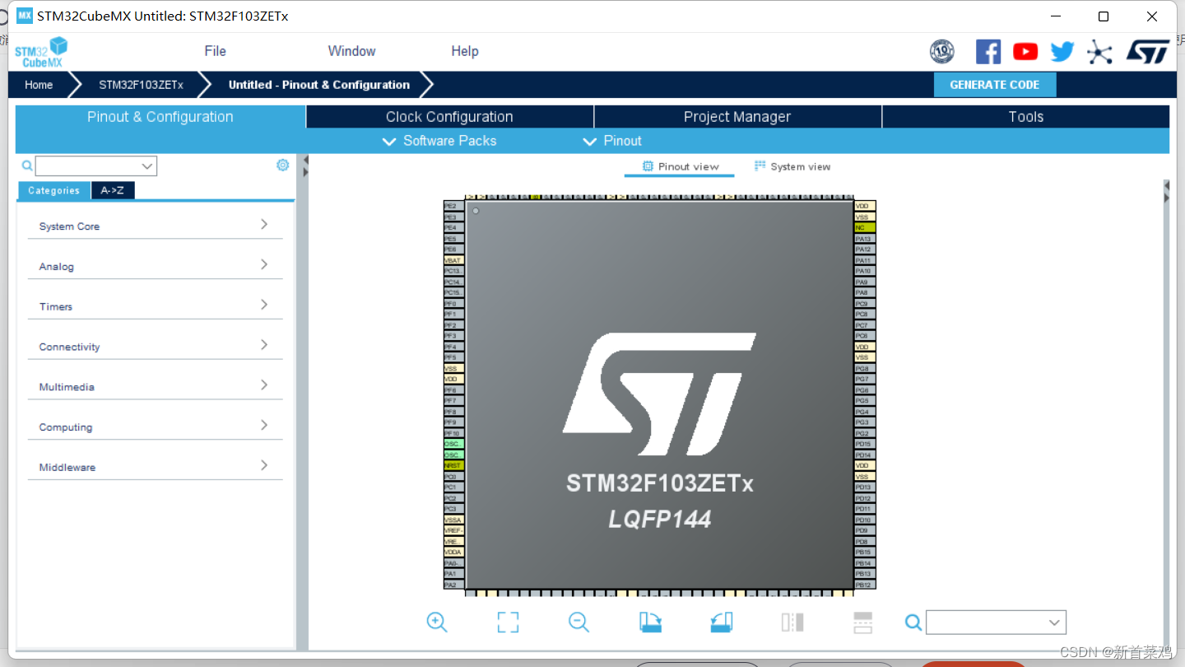The width and height of the screenshot is (1185, 667).
Task: Expand the System Core category
Action: pyautogui.click(x=154, y=226)
